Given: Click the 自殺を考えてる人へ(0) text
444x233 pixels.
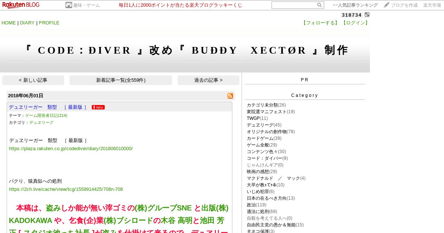Looking at the screenshot, I should coord(270,218).
